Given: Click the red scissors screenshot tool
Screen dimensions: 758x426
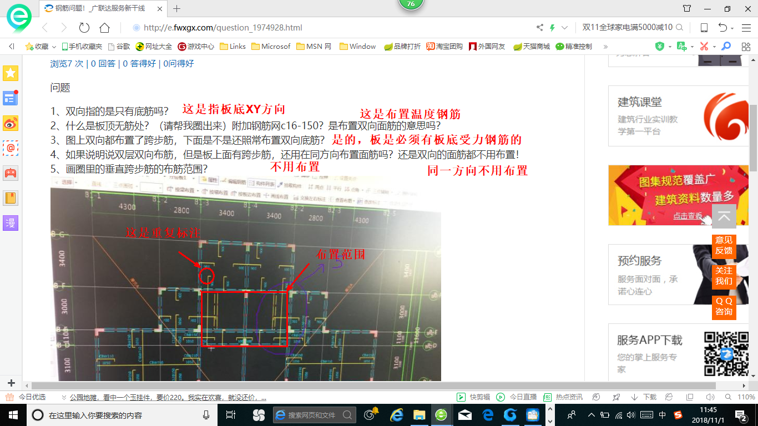Looking at the screenshot, I should (x=704, y=47).
